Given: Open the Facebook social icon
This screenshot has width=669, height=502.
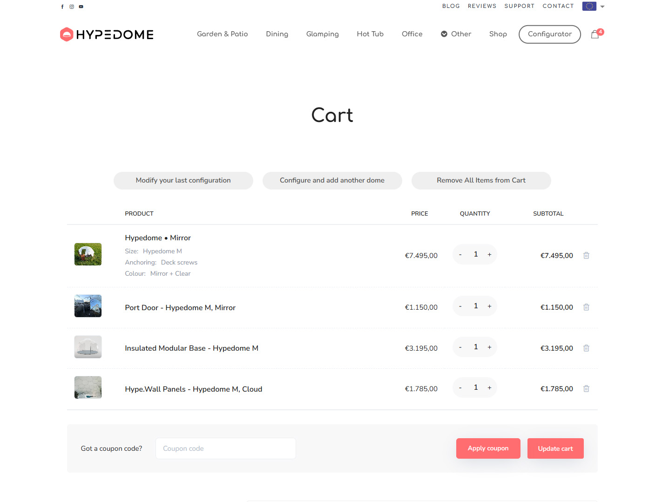Looking at the screenshot, I should click(62, 7).
